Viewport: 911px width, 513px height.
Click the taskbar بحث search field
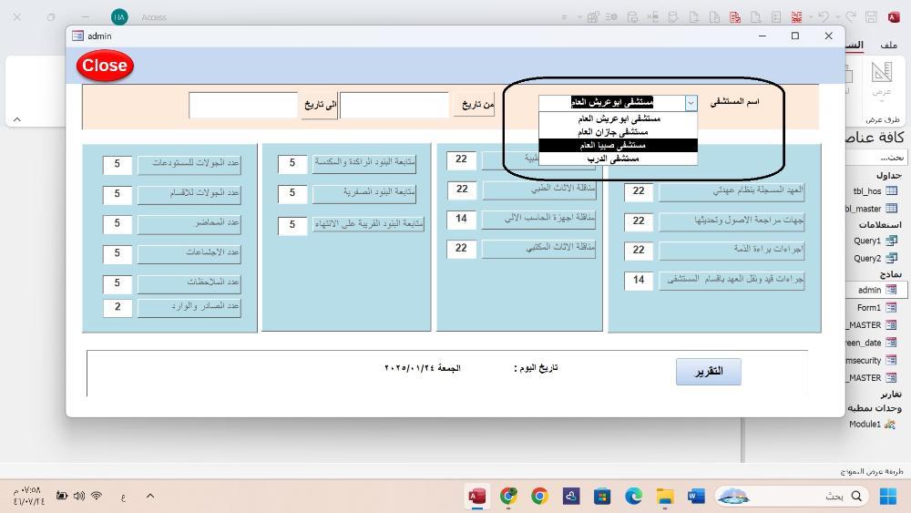792,497
